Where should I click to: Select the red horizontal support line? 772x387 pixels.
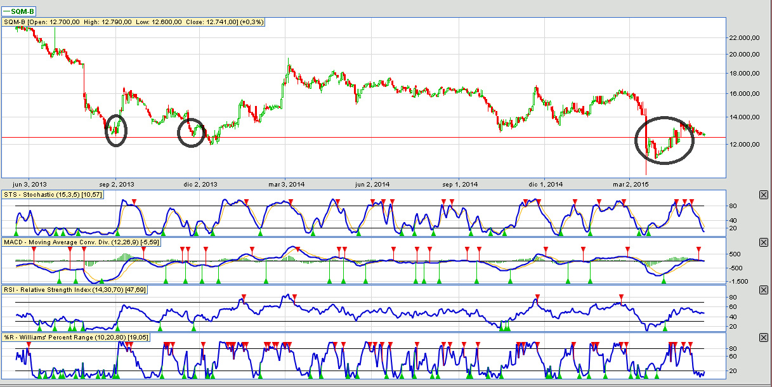[x=381, y=137]
